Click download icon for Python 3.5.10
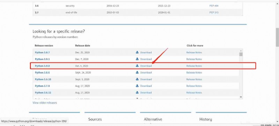Image resolution: width=279 pixels, height=126 pixels. pos(137,79)
